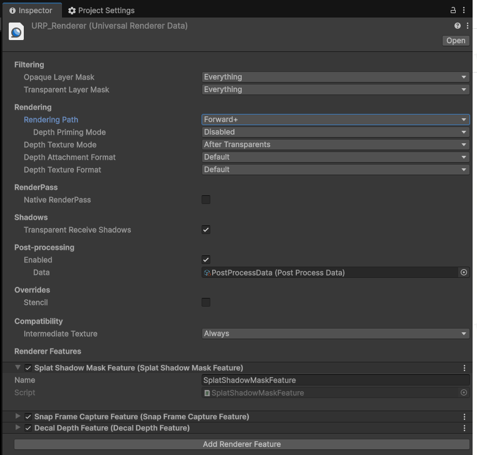The width and height of the screenshot is (477, 455).
Task: Click the URP_Renderer (Universal Renderer Data) title
Action: click(x=110, y=26)
